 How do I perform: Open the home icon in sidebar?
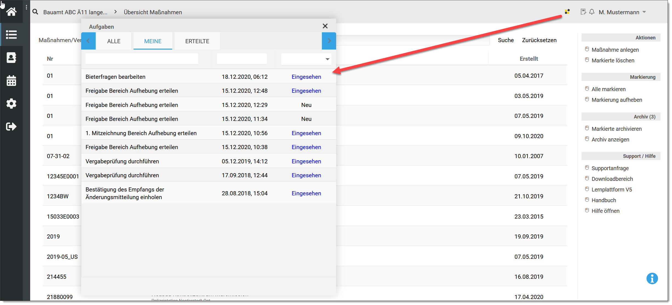11,12
